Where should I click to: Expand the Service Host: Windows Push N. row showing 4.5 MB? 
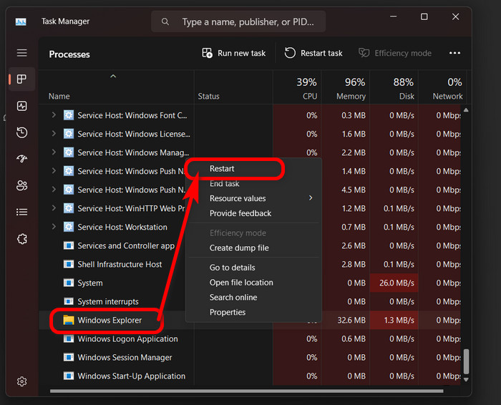[x=54, y=189]
